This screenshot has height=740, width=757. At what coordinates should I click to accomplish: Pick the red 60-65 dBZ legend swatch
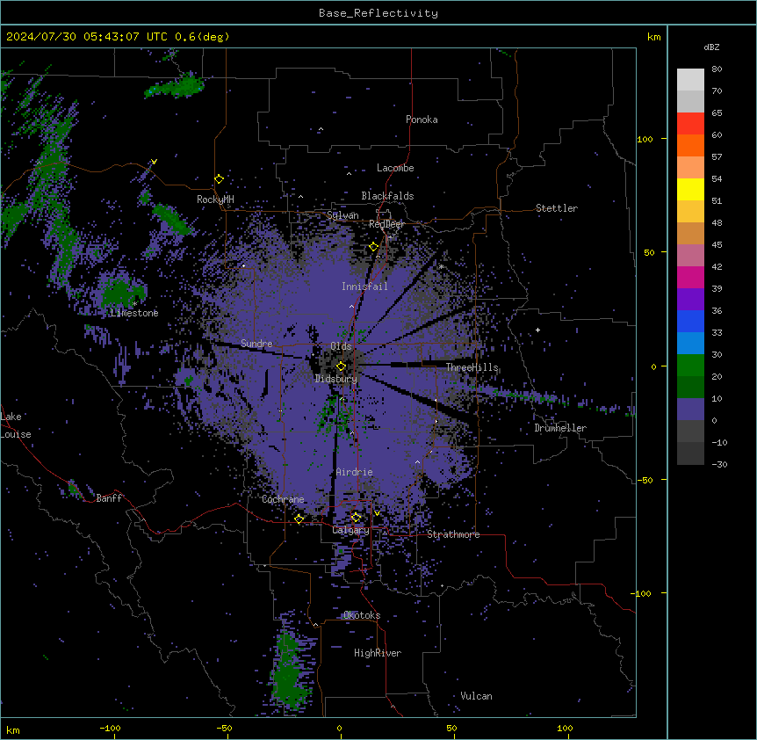(690, 124)
